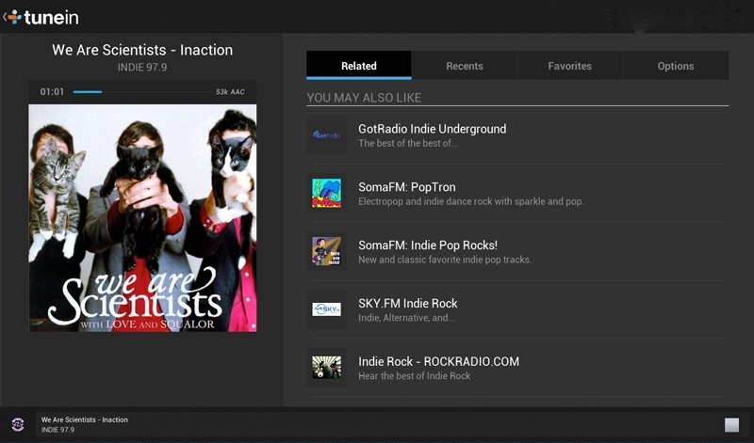Seek on the playback progress bar

tap(142, 91)
